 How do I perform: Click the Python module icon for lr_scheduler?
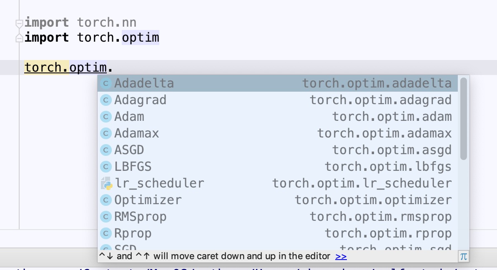[x=106, y=183]
